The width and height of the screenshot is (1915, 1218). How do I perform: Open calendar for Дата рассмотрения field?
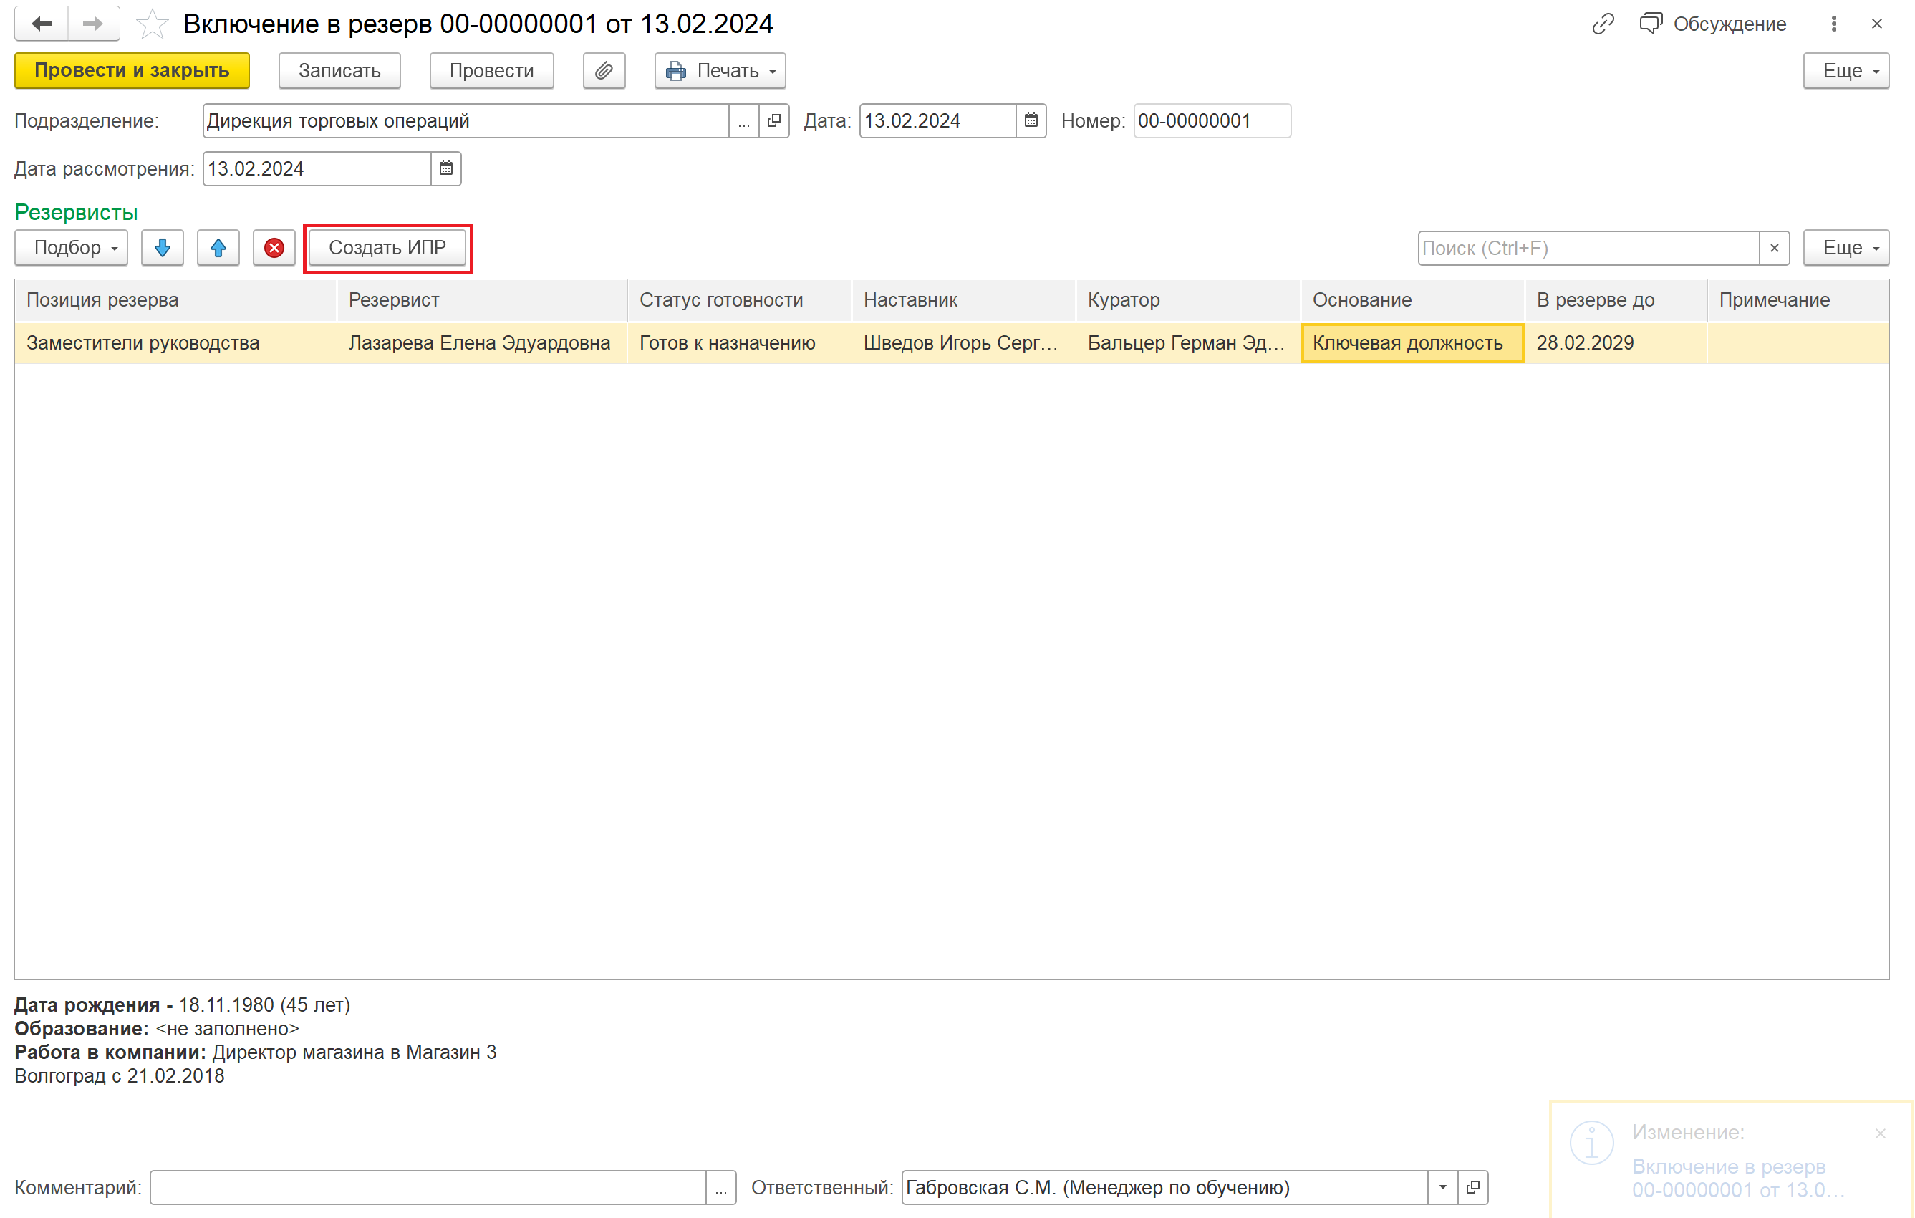446,168
